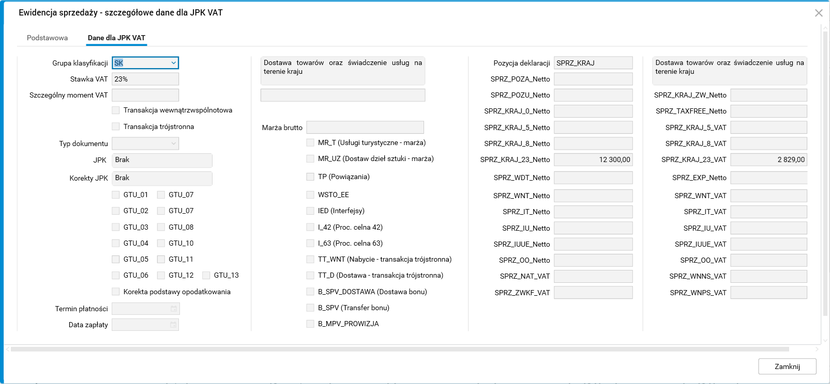Click the Marża brutto input field

tap(365, 127)
